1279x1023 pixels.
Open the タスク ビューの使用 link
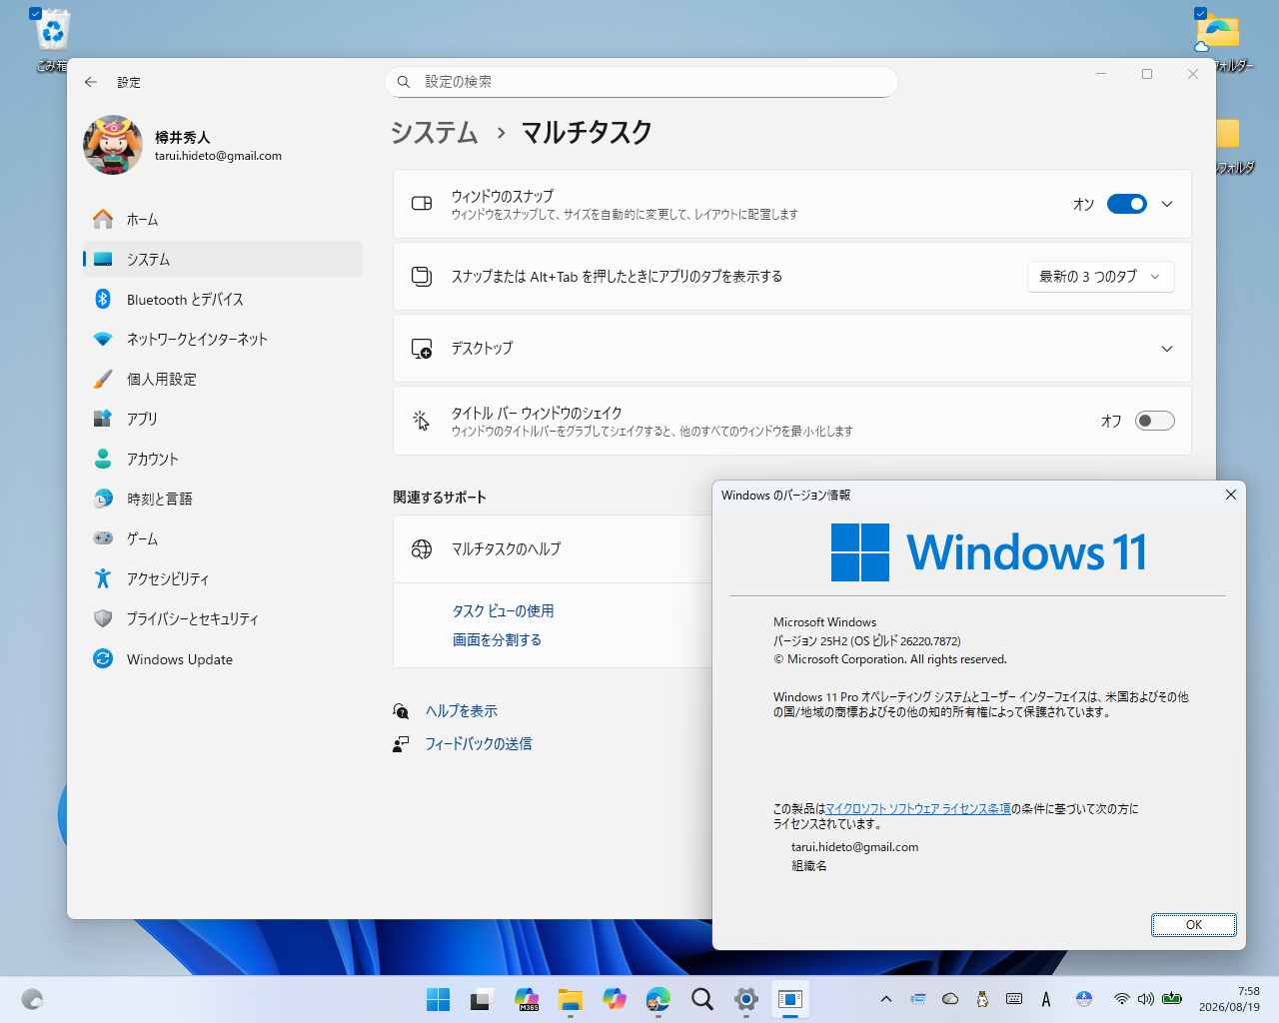[503, 610]
